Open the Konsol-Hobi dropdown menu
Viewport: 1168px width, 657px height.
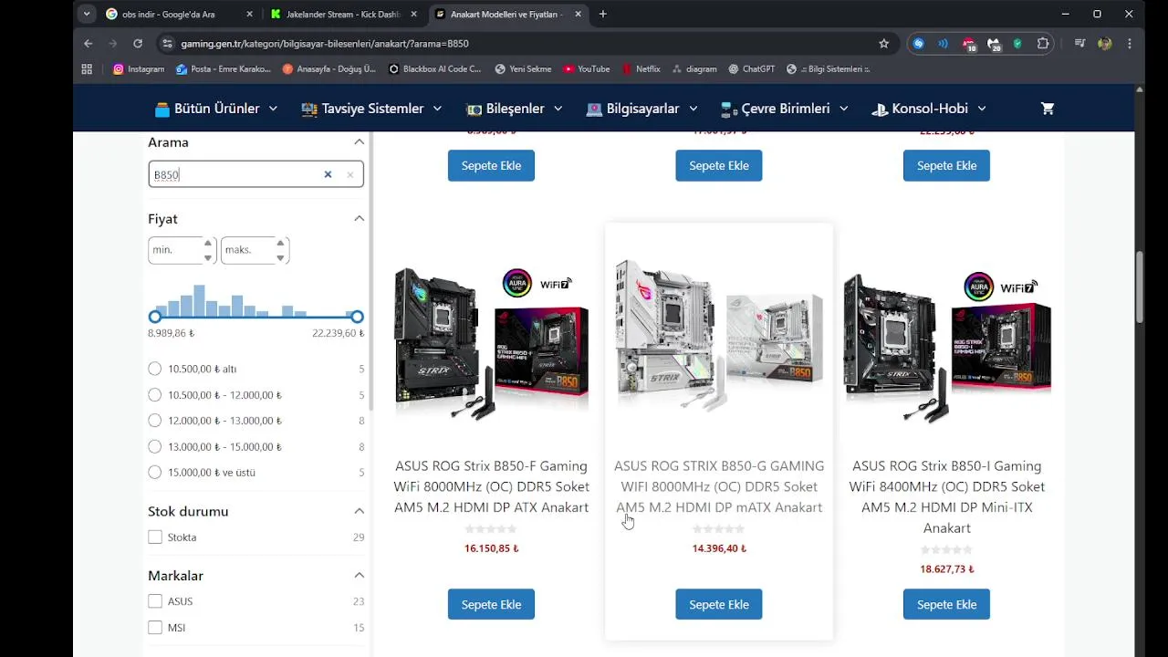(x=929, y=109)
